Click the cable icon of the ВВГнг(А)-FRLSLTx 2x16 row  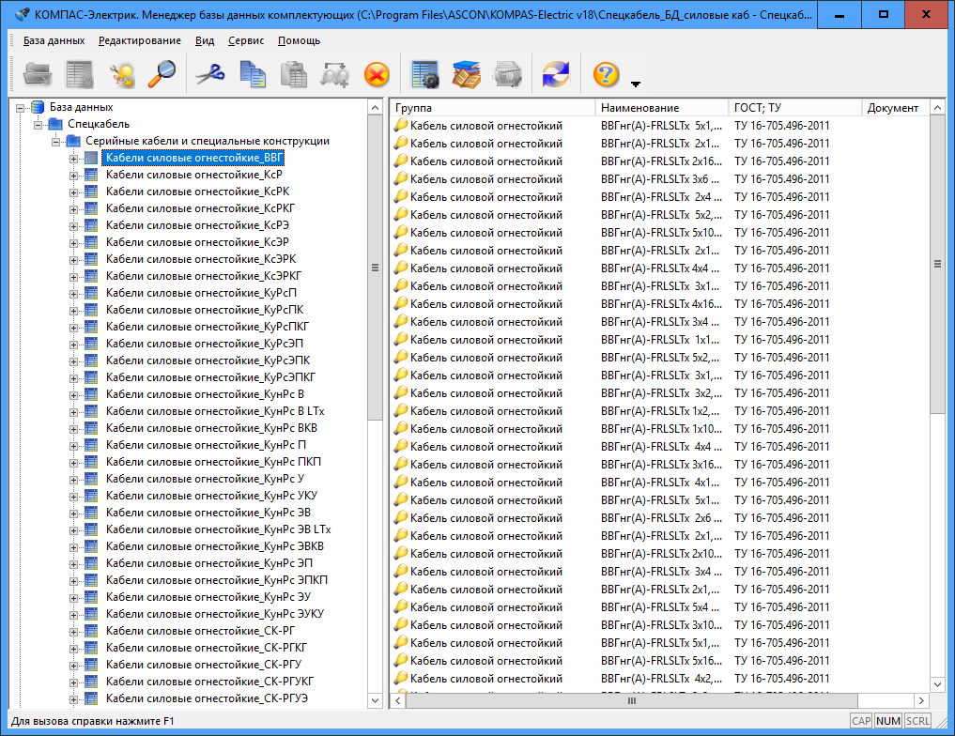tap(401, 161)
